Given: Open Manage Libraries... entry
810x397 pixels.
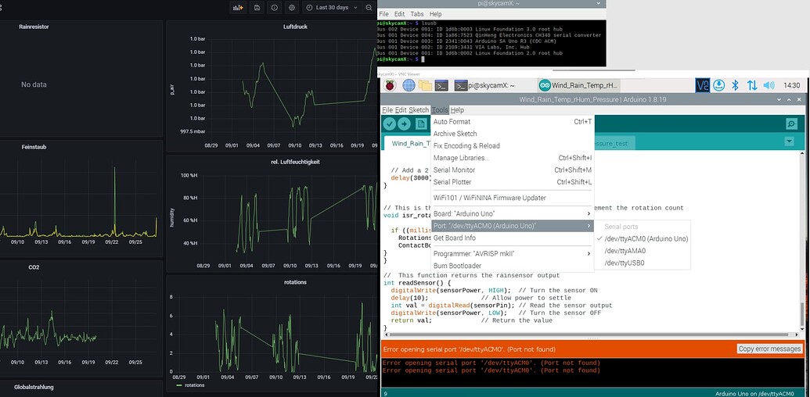Looking at the screenshot, I should click(x=512, y=158).
